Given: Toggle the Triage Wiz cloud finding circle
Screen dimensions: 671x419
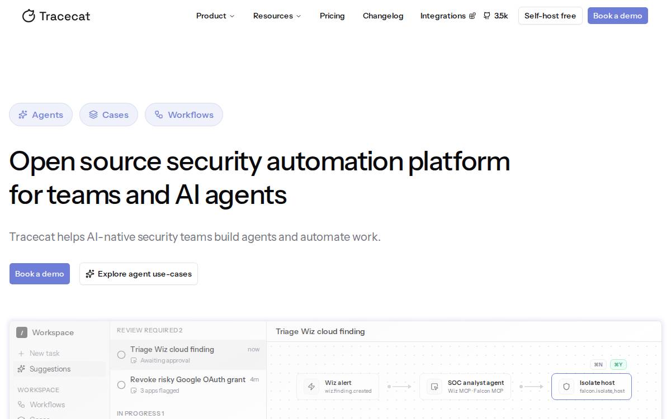Looking at the screenshot, I should (x=121, y=355).
